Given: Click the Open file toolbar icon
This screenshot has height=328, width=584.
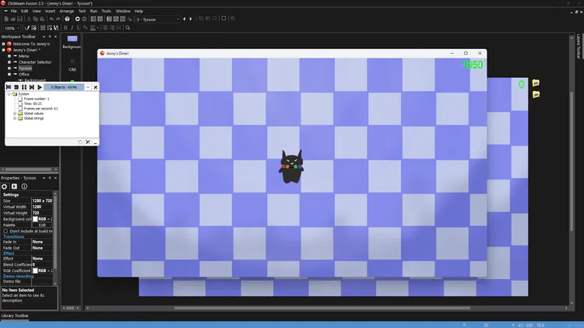Looking at the screenshot, I should coord(13,19).
